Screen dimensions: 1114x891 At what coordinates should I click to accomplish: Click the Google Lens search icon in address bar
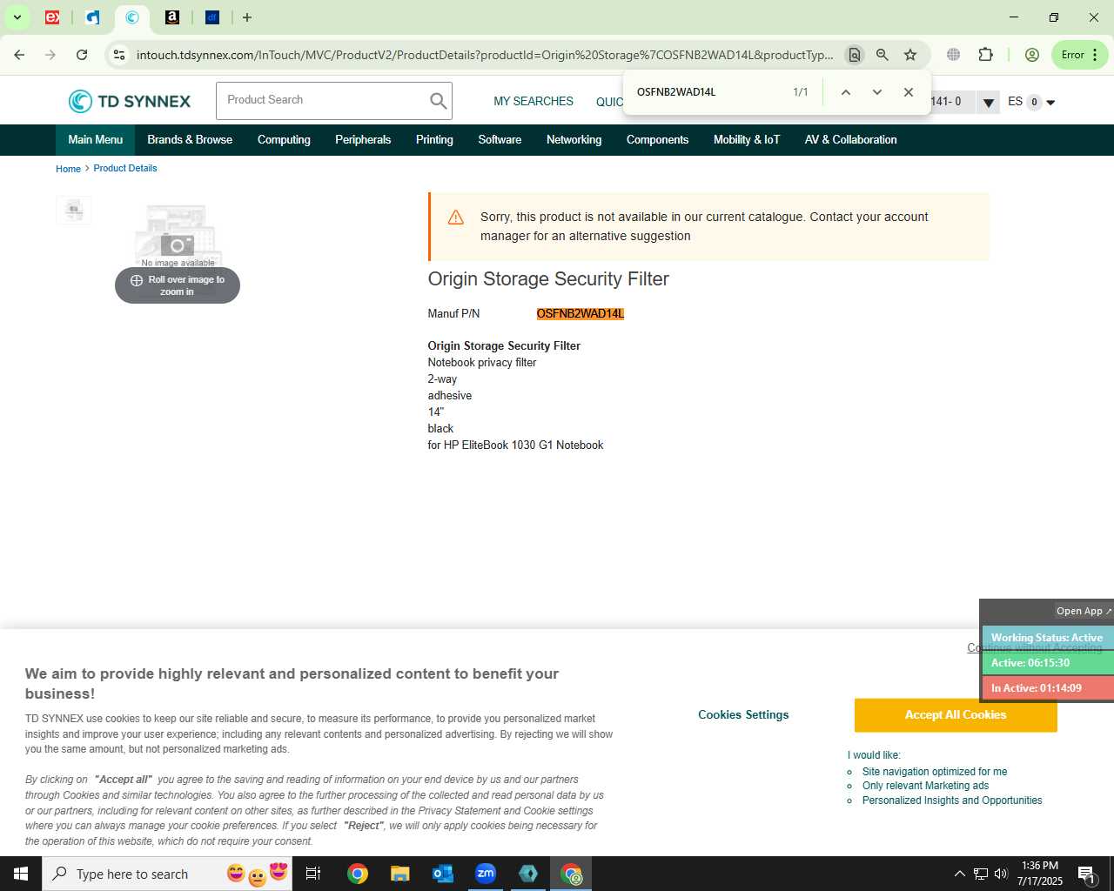(x=855, y=55)
